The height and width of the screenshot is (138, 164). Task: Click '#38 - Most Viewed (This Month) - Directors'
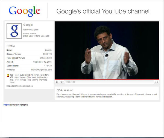(29, 77)
